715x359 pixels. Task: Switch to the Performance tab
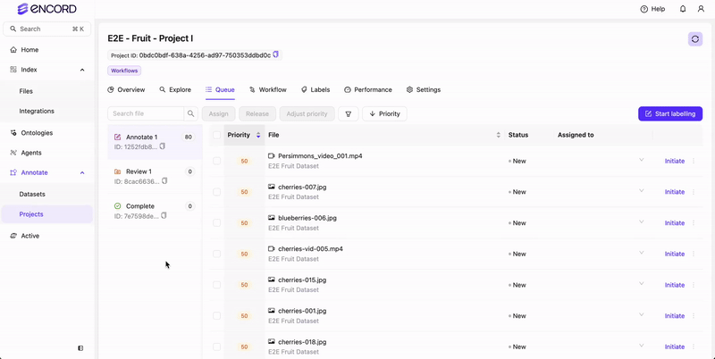tap(368, 89)
